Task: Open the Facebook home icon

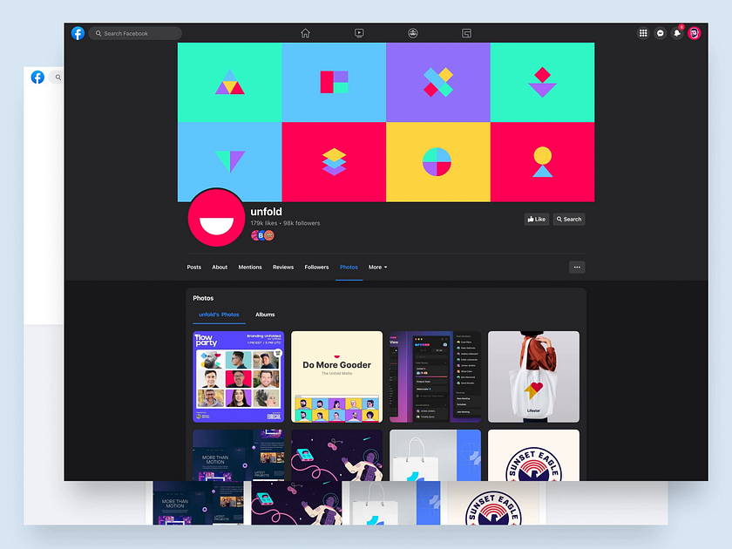Action: 305,32
